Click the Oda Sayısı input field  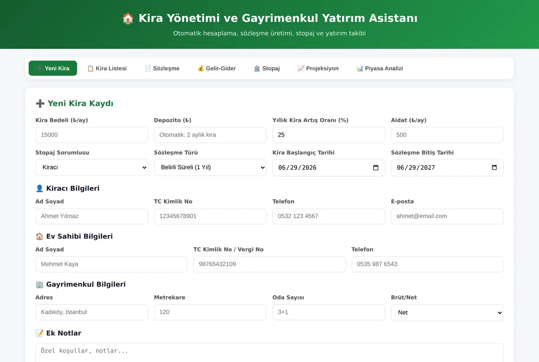tap(329, 312)
